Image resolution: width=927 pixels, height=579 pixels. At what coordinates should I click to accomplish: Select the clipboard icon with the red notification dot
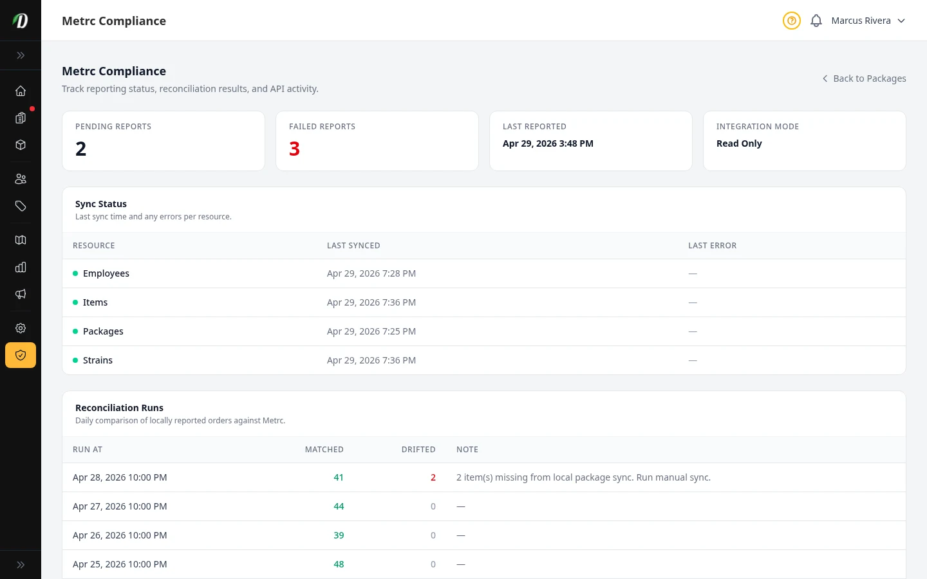(x=21, y=118)
